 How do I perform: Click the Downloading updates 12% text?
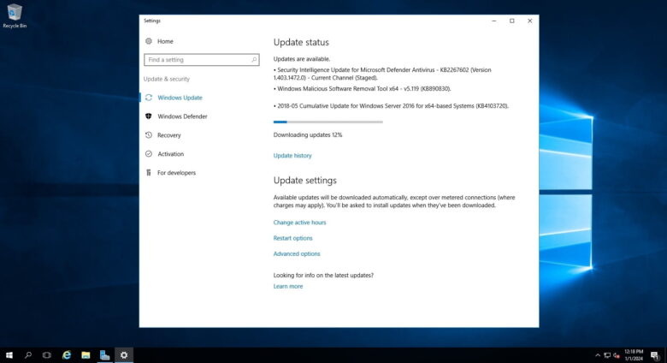coord(308,134)
